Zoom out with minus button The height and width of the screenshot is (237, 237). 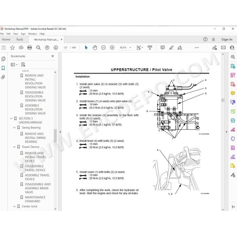(x=103, y=48)
